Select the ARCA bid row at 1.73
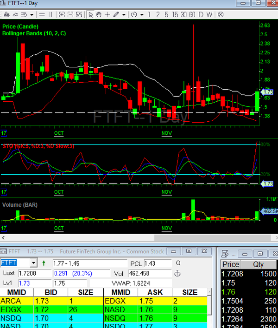The width and height of the screenshot is (278, 328). 51,301
